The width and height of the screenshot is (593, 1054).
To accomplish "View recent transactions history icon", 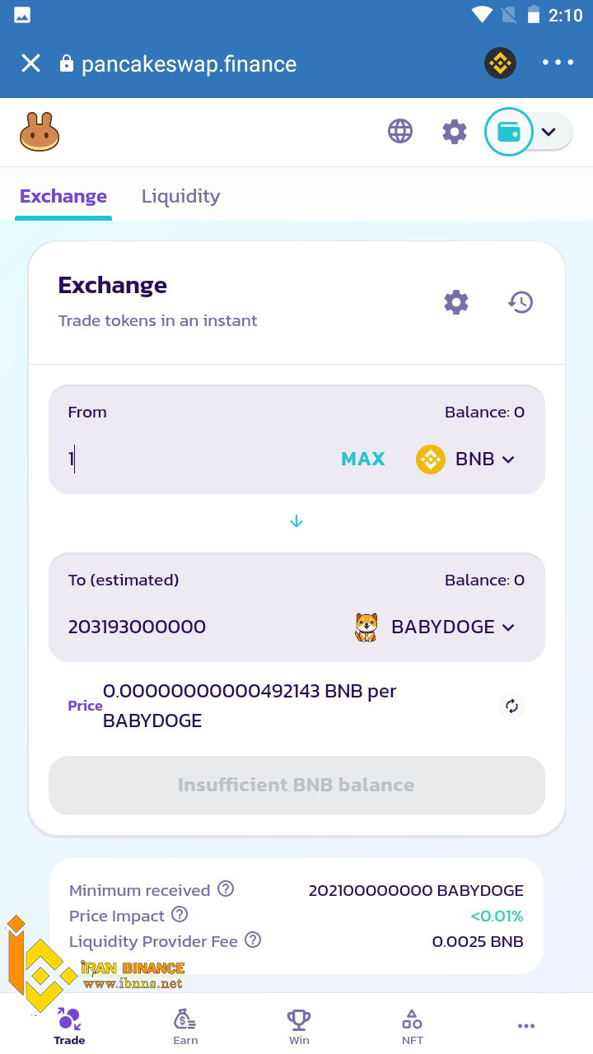I will point(521,302).
